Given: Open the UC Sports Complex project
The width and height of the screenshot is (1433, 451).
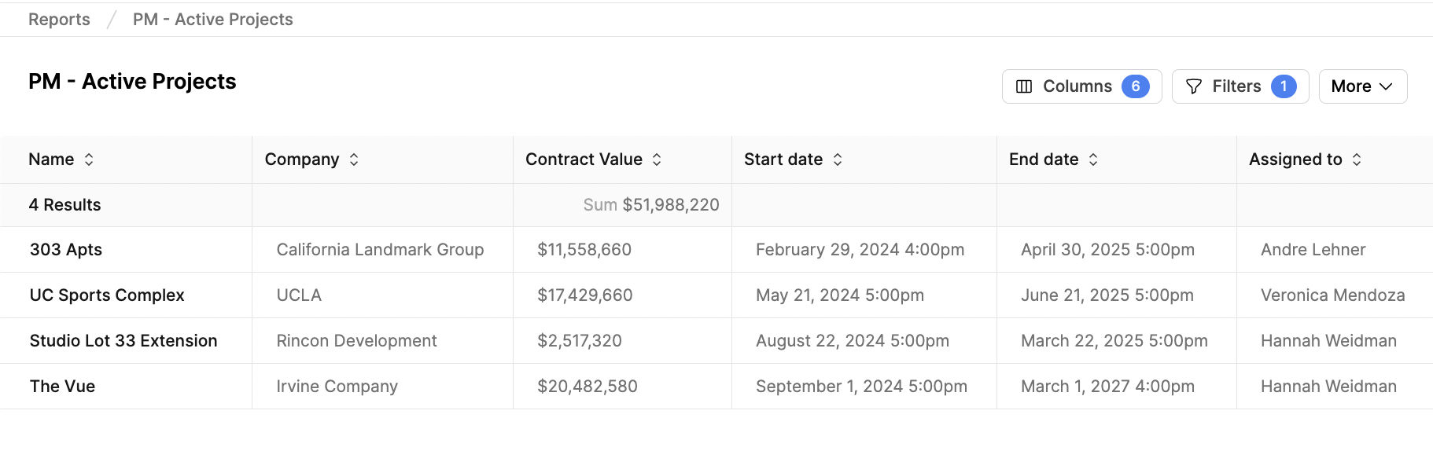Looking at the screenshot, I should tap(107, 295).
